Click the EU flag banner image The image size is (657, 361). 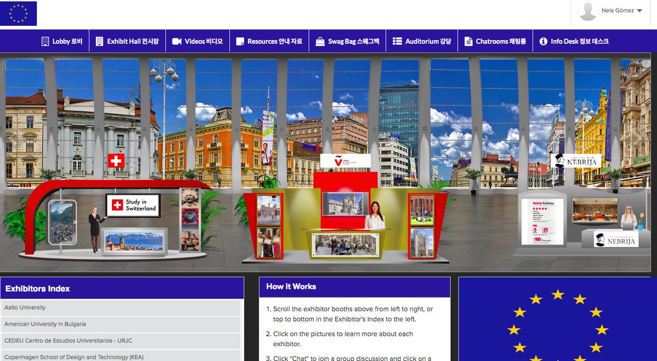point(557,319)
